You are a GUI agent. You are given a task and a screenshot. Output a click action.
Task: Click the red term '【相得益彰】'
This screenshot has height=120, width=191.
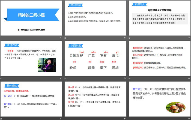pos(138,67)
